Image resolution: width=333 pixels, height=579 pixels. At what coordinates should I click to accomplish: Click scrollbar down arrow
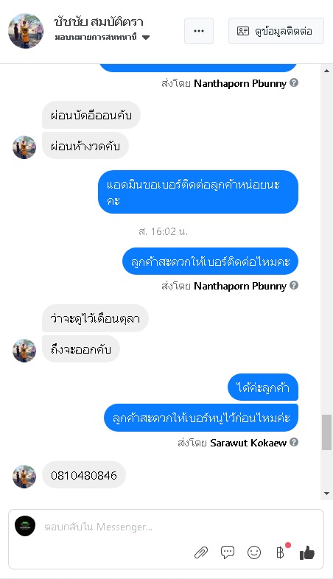(x=326, y=494)
